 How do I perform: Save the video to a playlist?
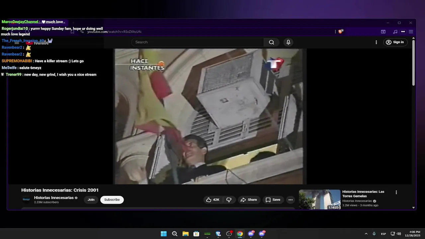273,200
